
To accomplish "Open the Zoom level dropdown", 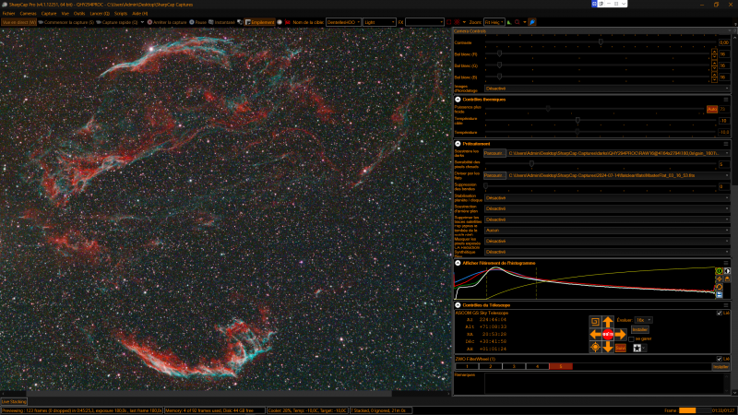I will tap(494, 22).
